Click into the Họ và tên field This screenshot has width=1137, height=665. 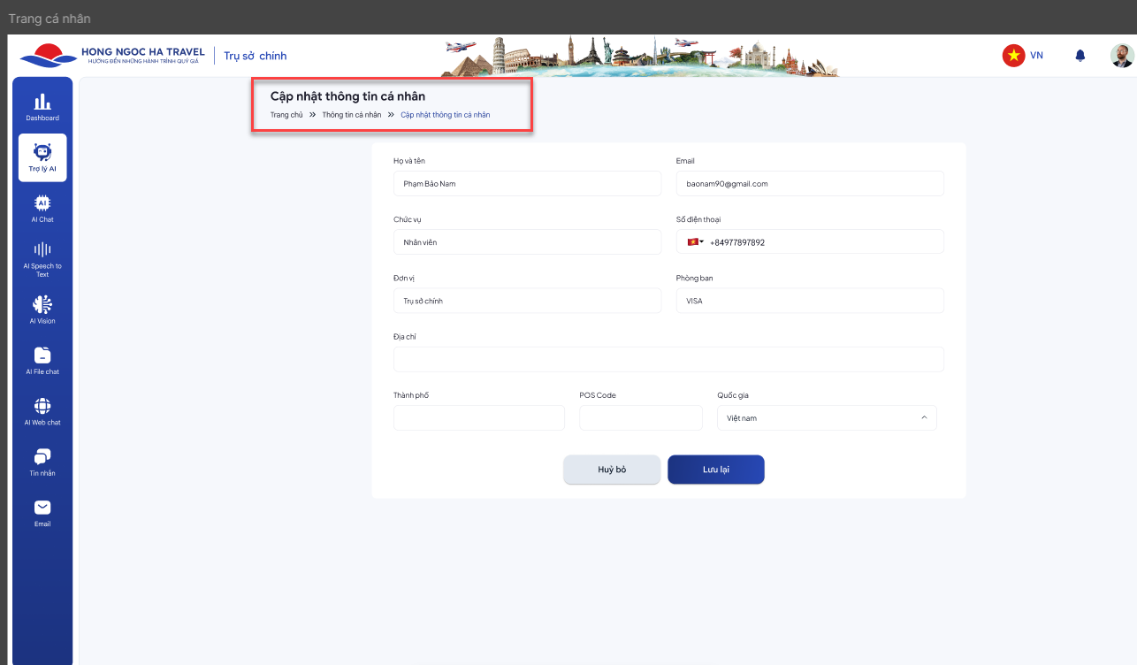click(527, 184)
